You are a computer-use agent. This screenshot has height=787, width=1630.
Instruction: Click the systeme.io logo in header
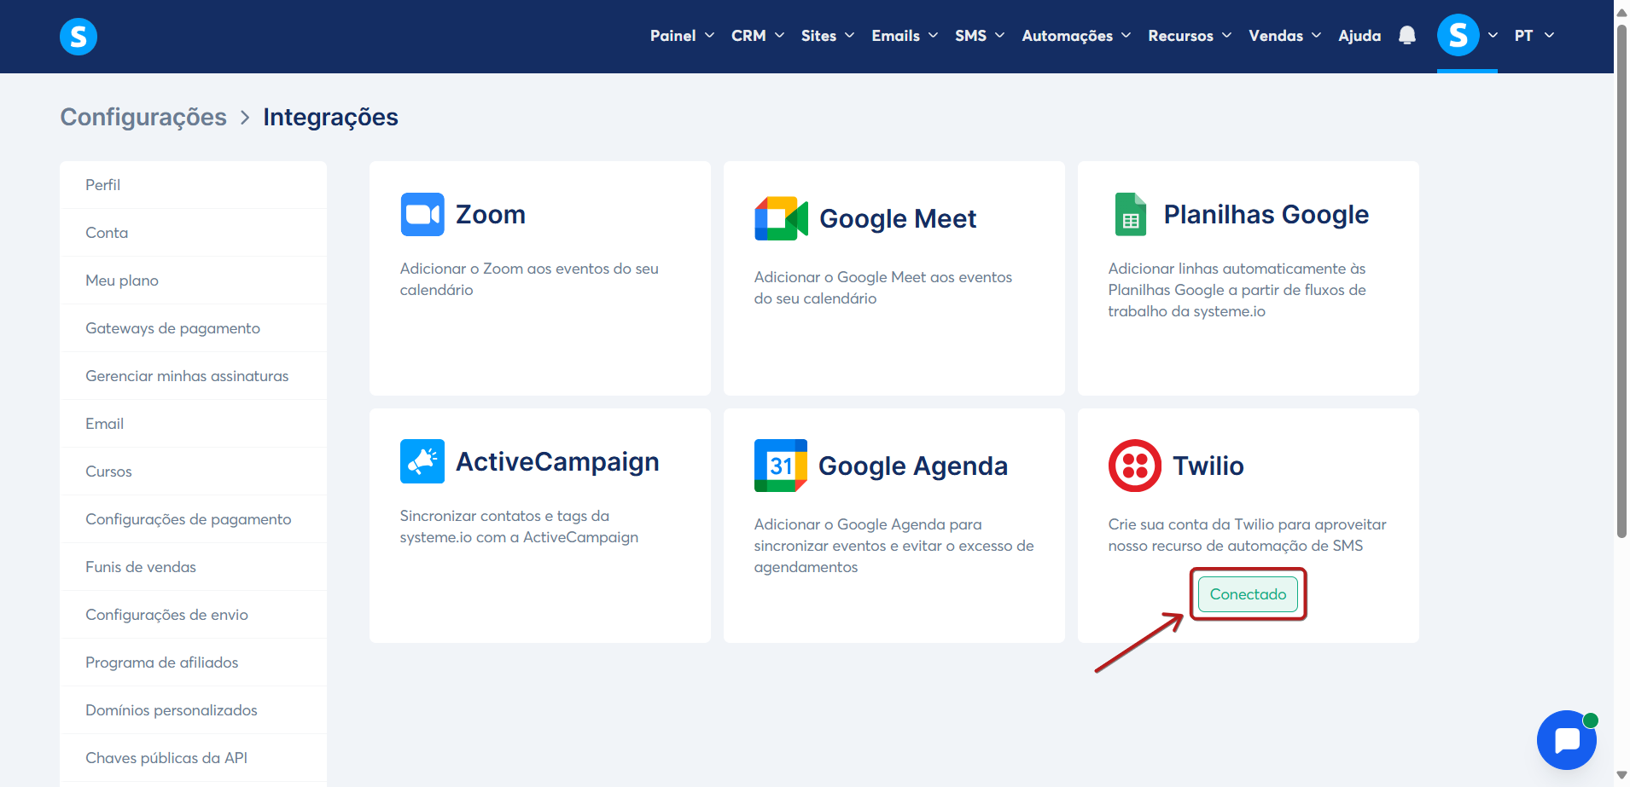[79, 36]
